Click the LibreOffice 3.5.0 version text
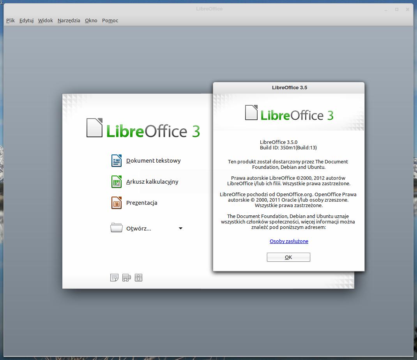 tap(278, 142)
